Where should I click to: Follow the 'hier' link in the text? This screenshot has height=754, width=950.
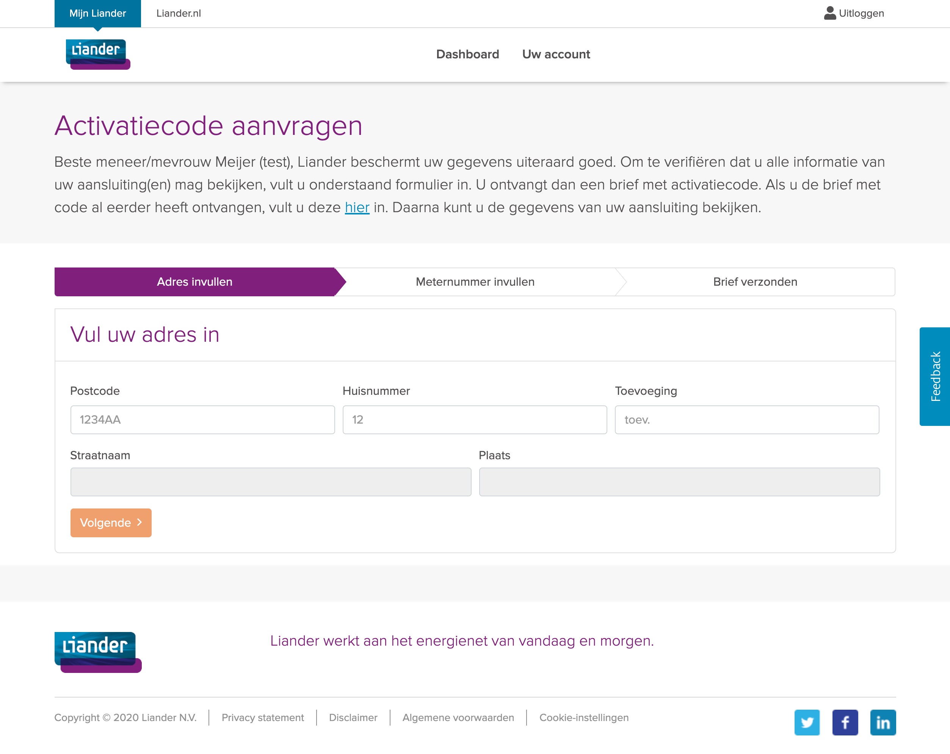(x=357, y=207)
